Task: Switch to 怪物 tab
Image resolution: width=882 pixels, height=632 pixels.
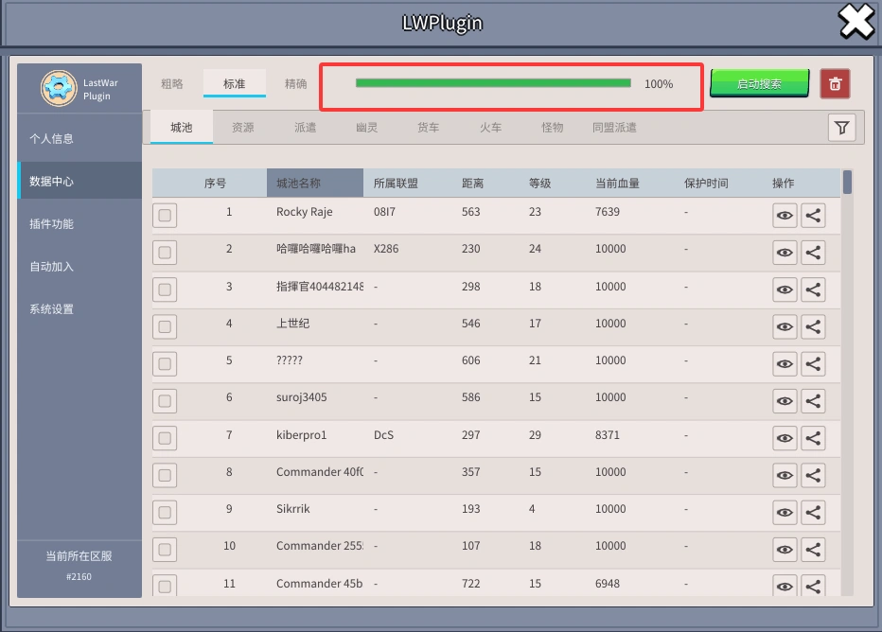Action: [553, 128]
